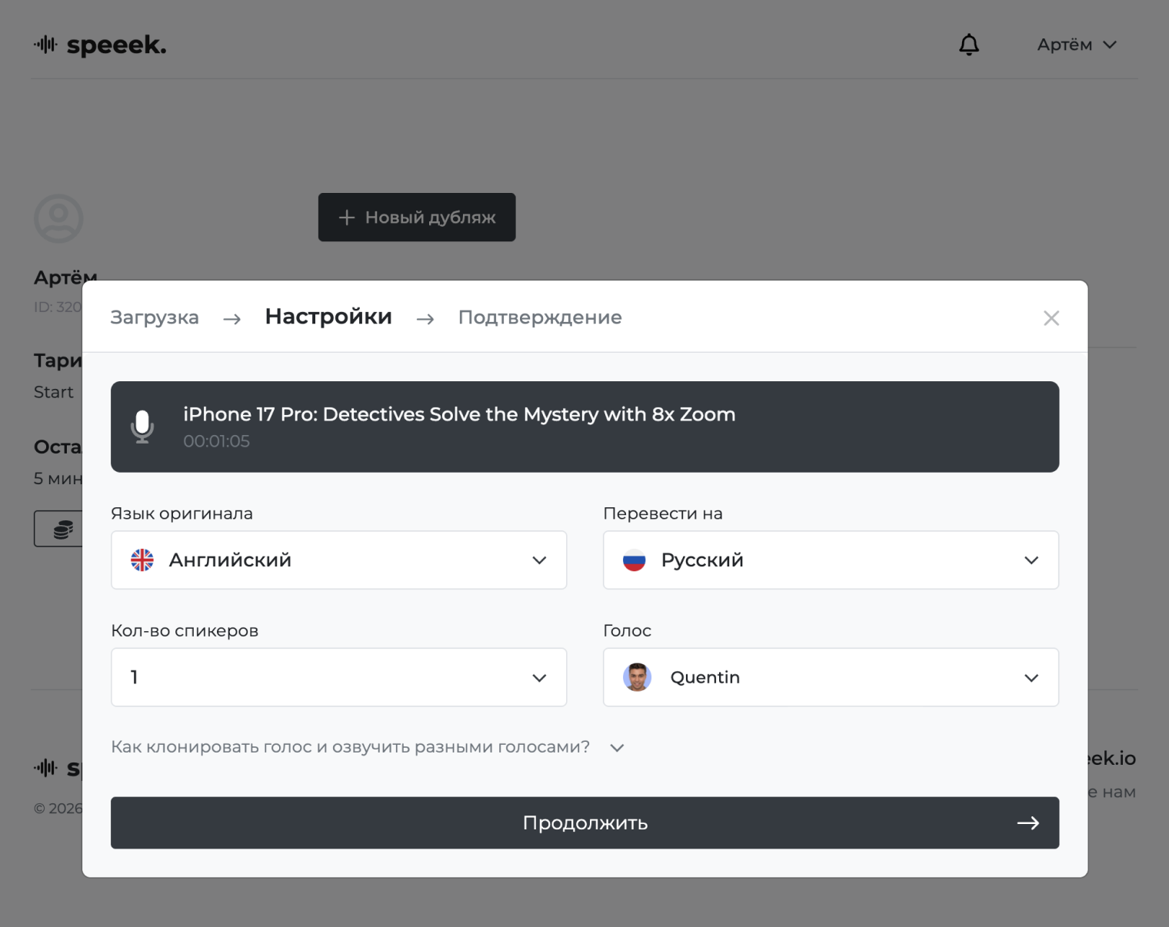Click the 00:01:05 duration text
This screenshot has height=927, width=1169.
pyautogui.click(x=216, y=441)
